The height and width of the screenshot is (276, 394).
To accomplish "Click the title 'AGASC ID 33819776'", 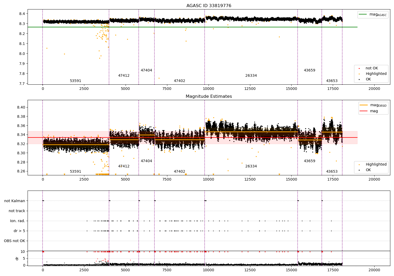I will coord(209,6).
